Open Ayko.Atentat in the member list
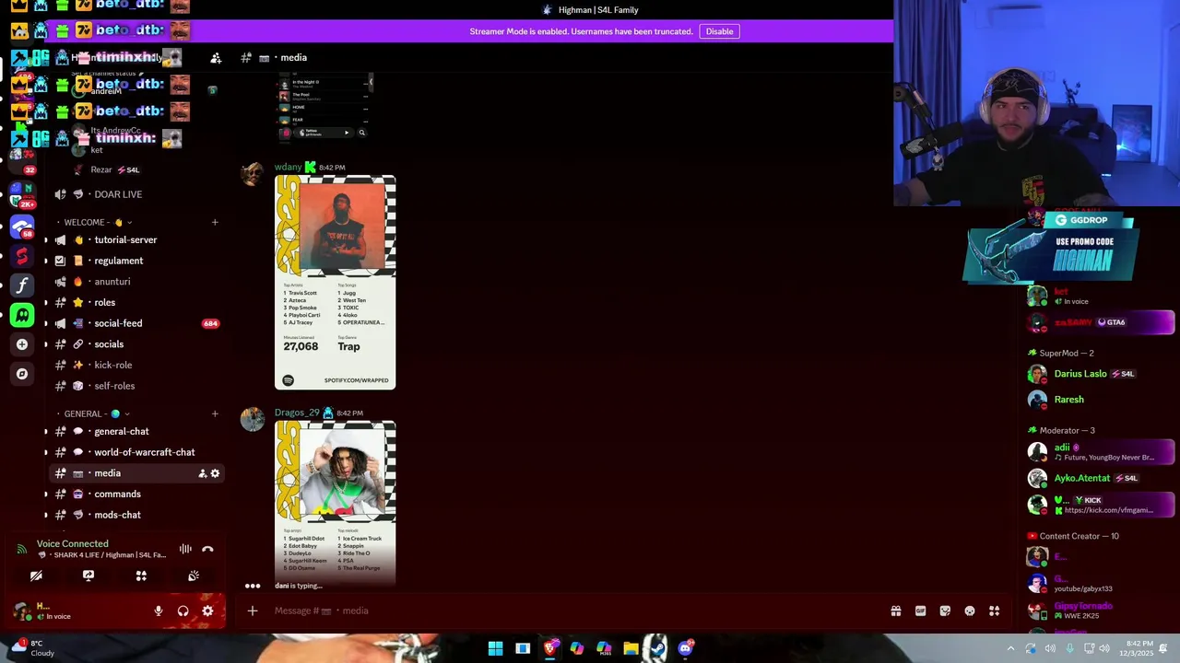1180x663 pixels. tap(1100, 478)
